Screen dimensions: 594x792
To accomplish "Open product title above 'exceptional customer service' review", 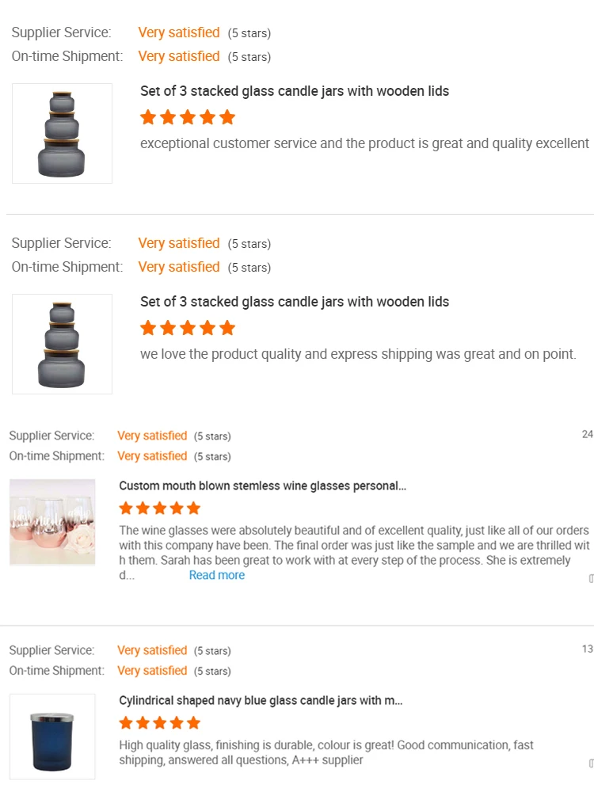I will 295,91.
